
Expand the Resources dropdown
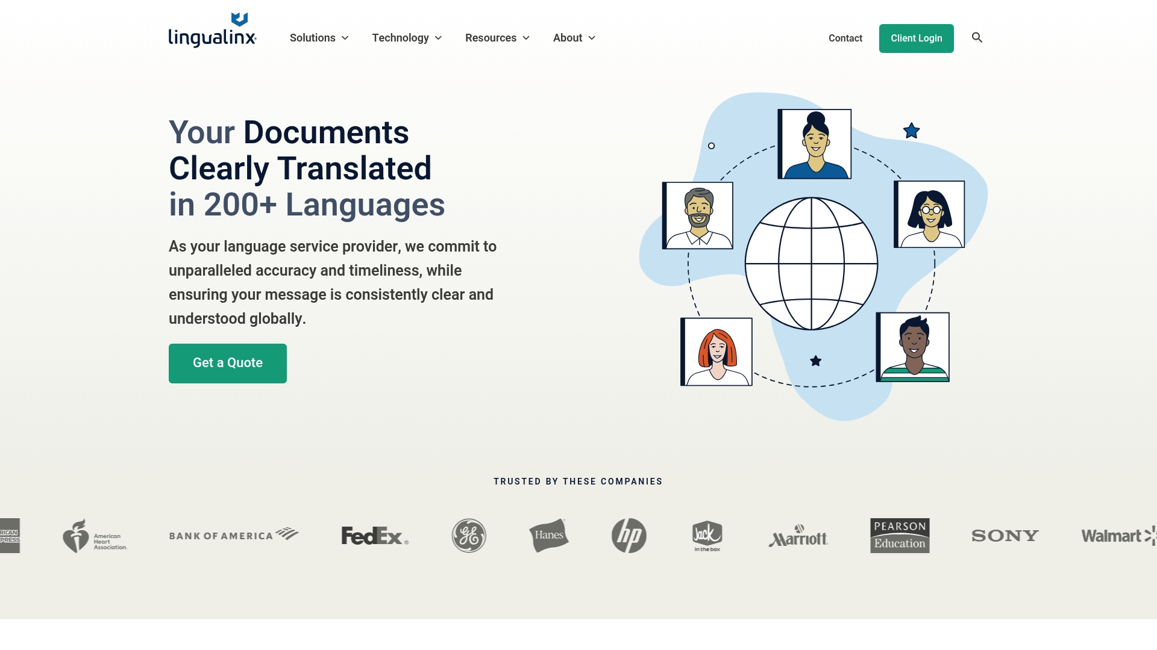click(x=497, y=37)
